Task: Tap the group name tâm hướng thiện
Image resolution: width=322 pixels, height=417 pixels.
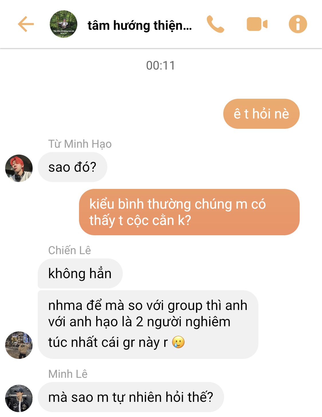Action: click(140, 25)
